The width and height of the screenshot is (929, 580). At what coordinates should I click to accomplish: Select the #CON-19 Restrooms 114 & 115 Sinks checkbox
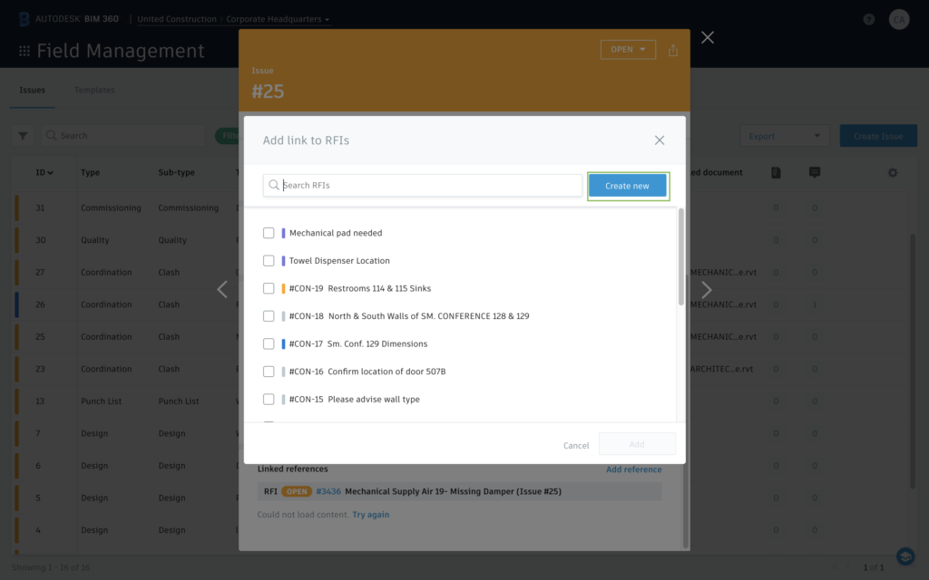(x=269, y=288)
